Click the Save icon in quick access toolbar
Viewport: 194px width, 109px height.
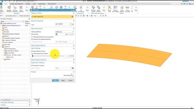click(x=2, y=1)
